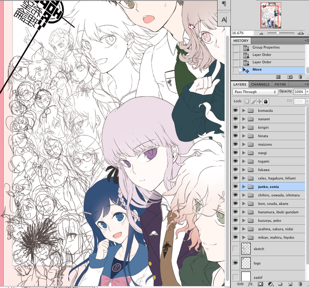
Task: Click Navigator zoom in mountain icon
Action: pyautogui.click(x=300, y=33)
